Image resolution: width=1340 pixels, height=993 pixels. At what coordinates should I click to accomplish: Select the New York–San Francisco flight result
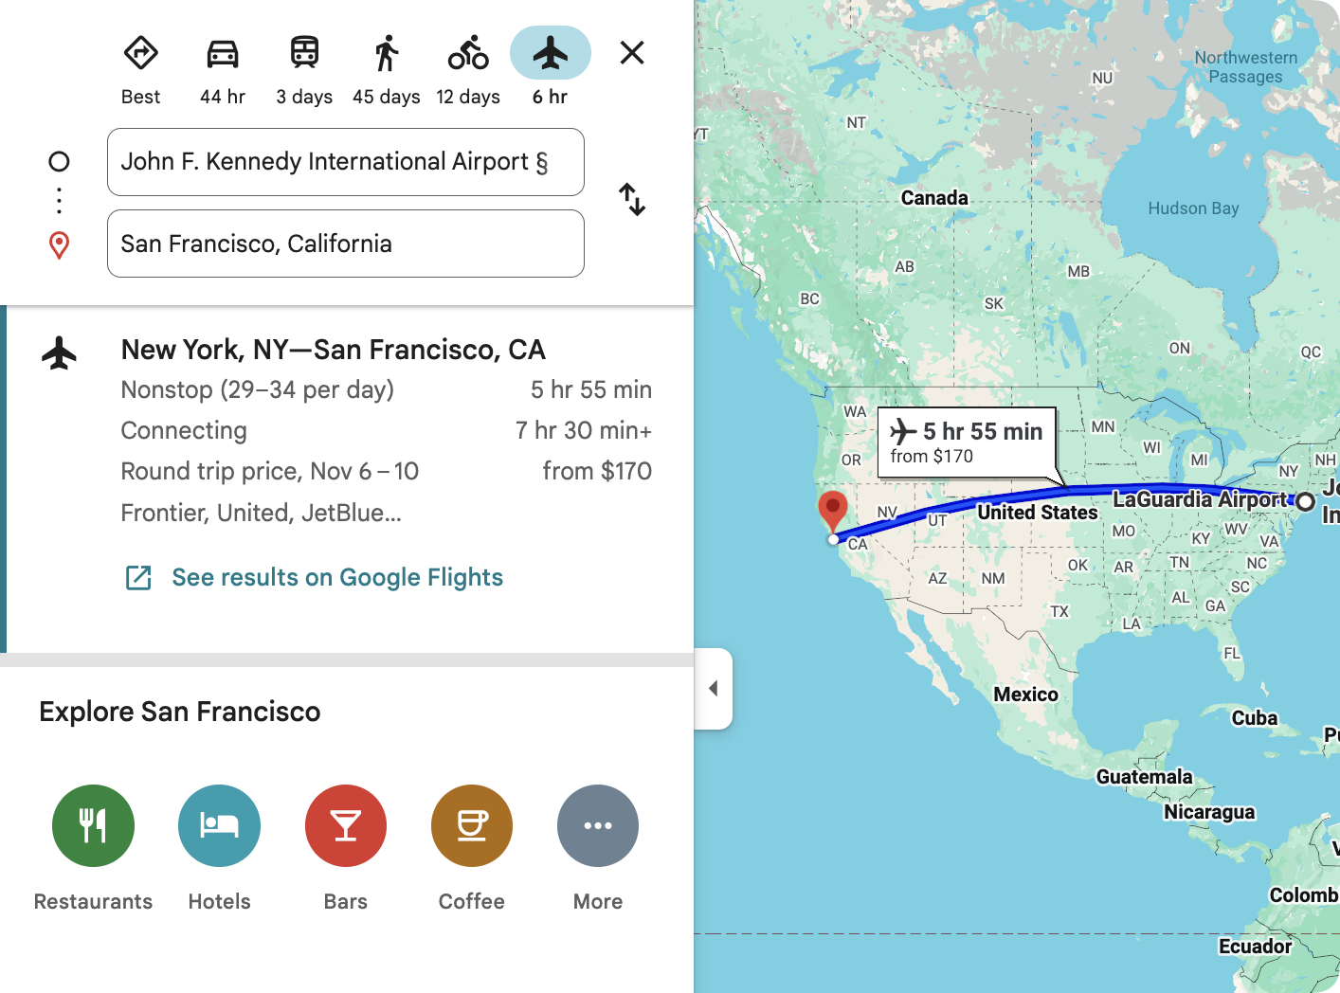pyautogui.click(x=334, y=350)
